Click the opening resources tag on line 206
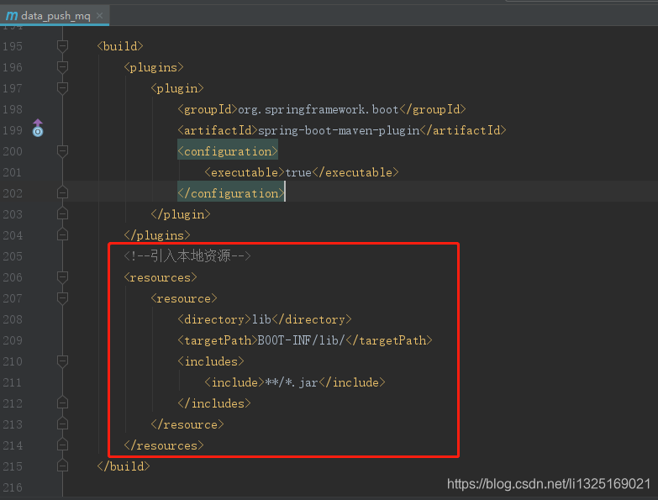Viewport: 658px width, 500px height. tap(161, 277)
